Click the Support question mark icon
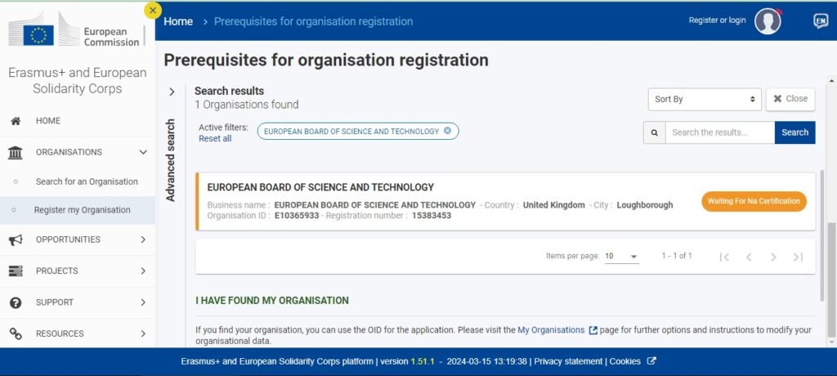 pyautogui.click(x=16, y=302)
